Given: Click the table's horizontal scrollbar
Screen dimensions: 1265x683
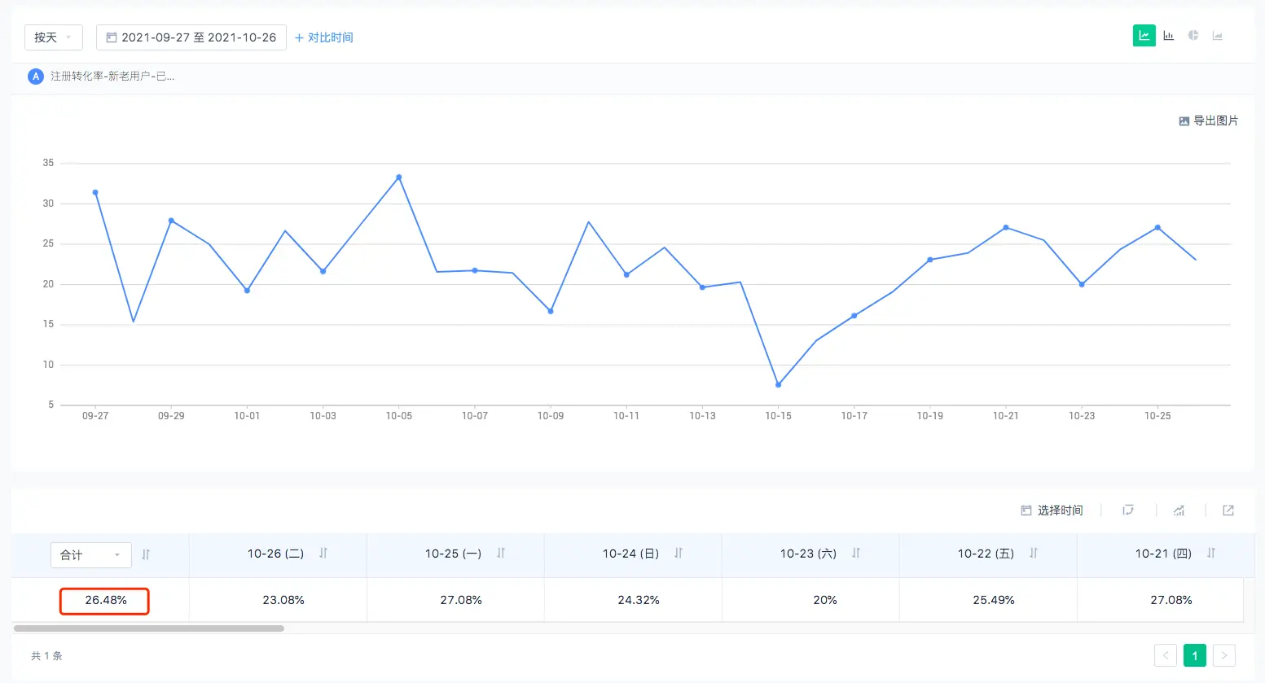Looking at the screenshot, I should (149, 628).
